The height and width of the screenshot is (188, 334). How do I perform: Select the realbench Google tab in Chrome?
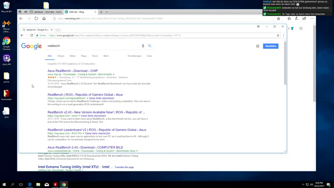[37, 30]
